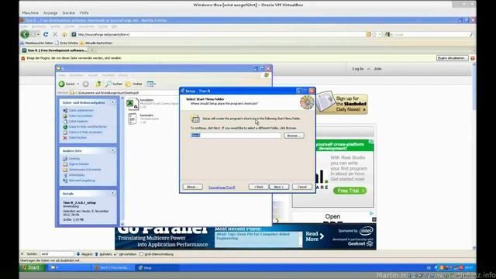The width and height of the screenshot is (496, 279).
Task: Click the Browse button in Setup
Action: [294, 136]
